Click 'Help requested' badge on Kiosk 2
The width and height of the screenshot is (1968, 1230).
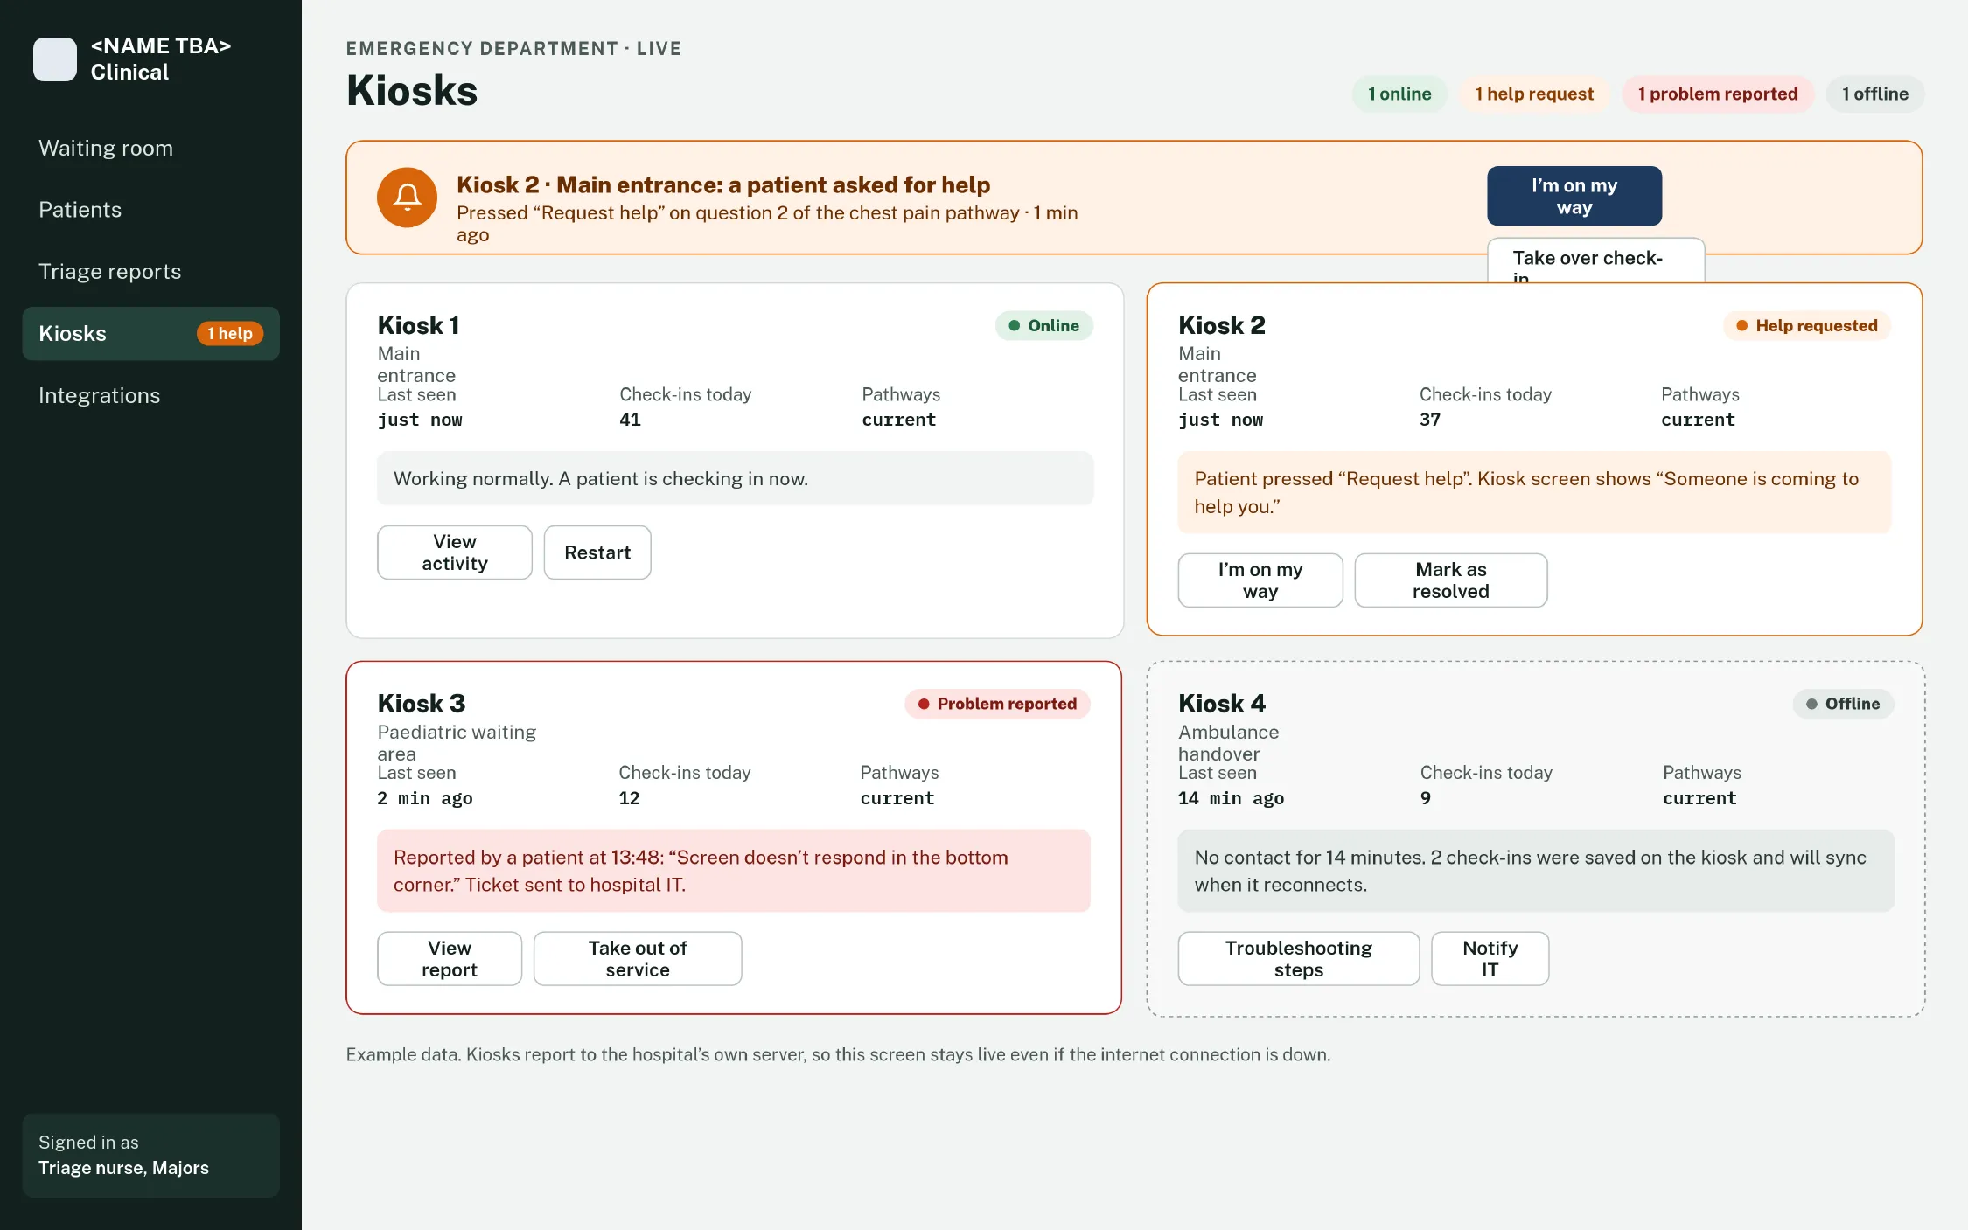point(1807,326)
